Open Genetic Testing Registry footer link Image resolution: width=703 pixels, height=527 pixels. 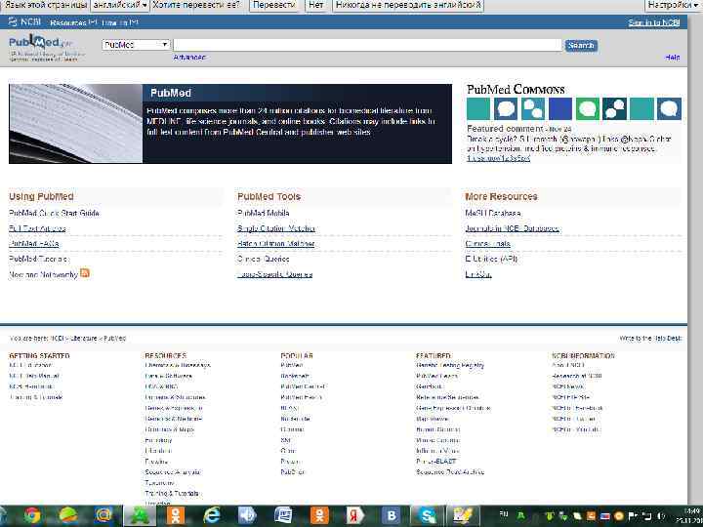click(x=450, y=365)
